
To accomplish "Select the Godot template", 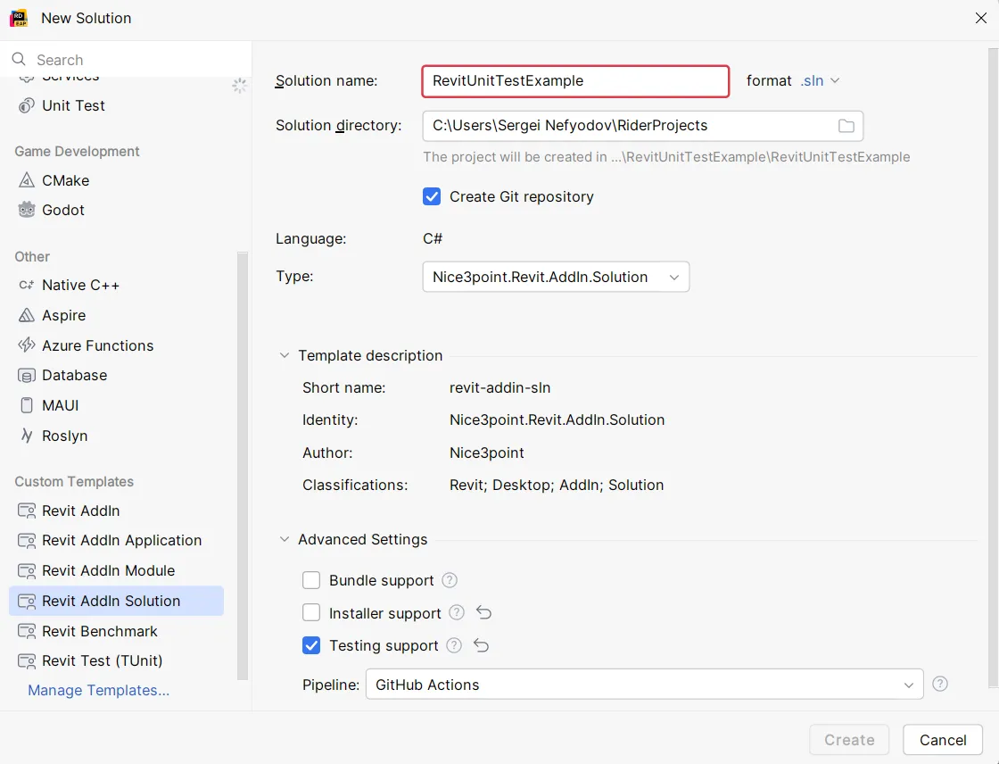I will point(117,210).
